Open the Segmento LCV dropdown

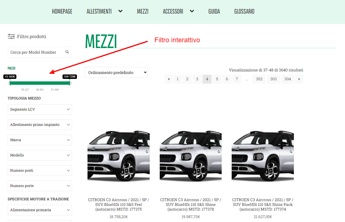pos(40,109)
